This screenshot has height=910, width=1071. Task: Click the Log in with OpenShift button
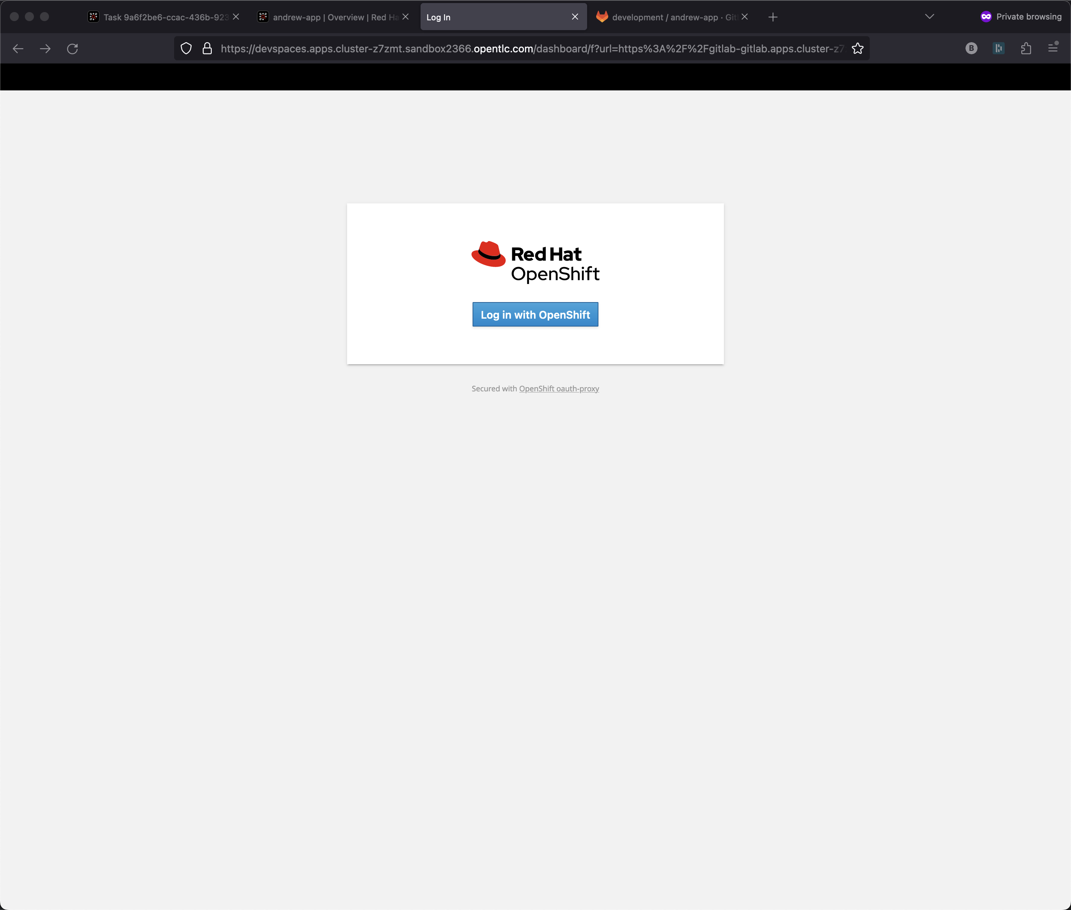[x=535, y=314]
